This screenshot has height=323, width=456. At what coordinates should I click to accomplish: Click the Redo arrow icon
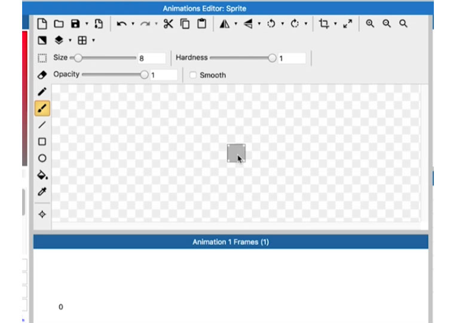145,23
